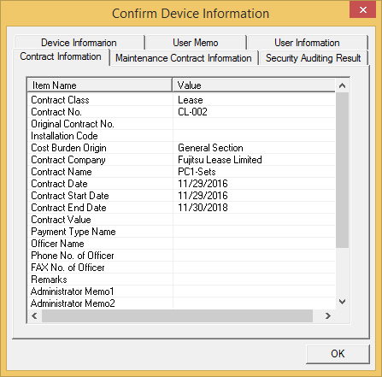Image resolution: width=382 pixels, height=377 pixels.
Task: Switch to Security Auditing Result tab
Action: pos(313,58)
